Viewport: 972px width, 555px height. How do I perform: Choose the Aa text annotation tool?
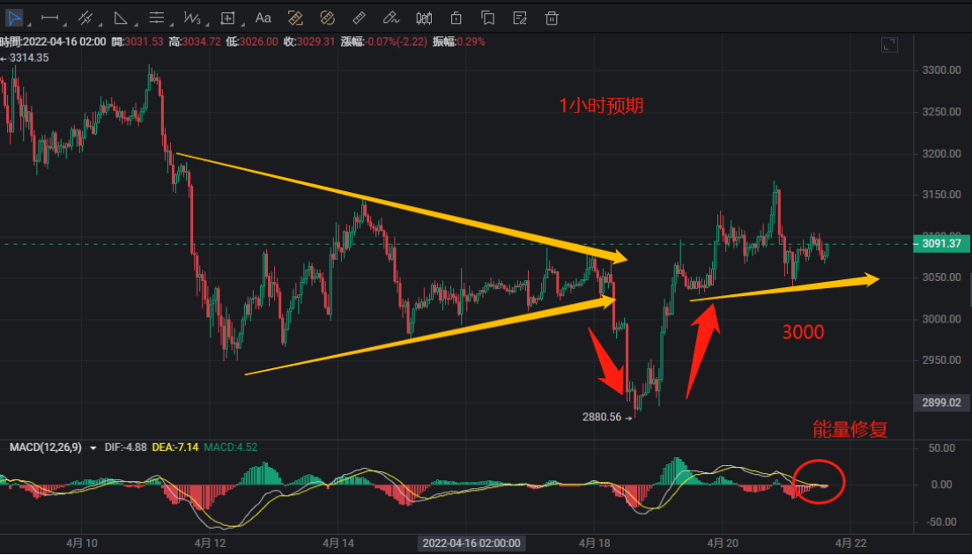pyautogui.click(x=263, y=18)
